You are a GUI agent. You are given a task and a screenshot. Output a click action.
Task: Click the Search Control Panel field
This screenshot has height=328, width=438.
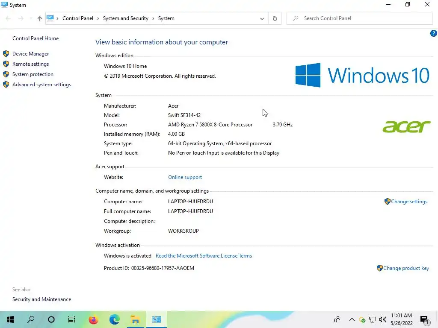pos(360,18)
